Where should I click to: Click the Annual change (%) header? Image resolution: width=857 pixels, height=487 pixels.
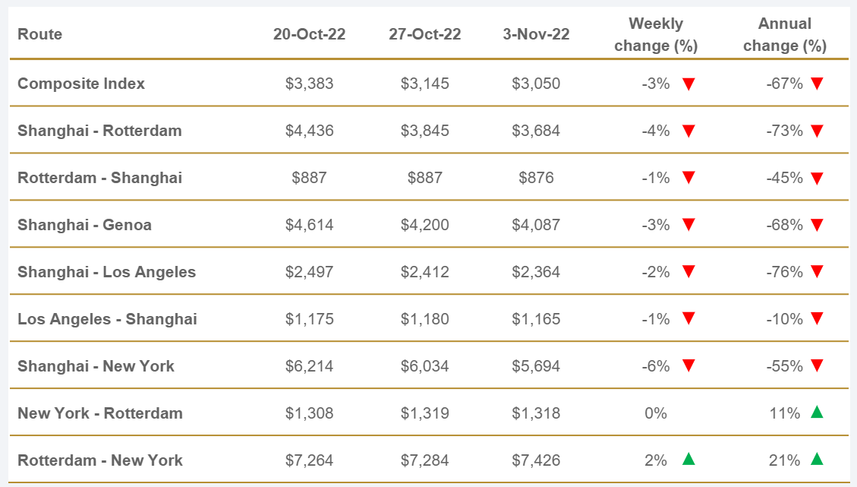pos(784,35)
